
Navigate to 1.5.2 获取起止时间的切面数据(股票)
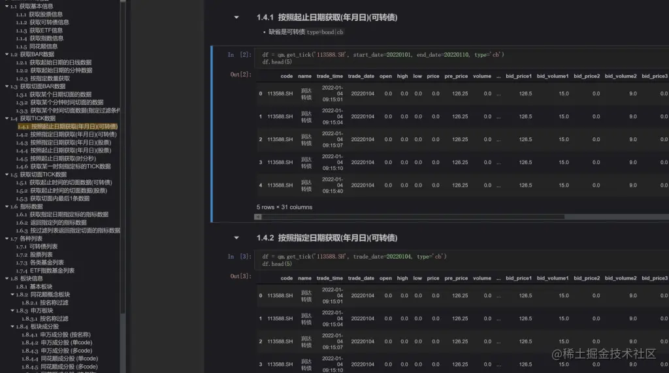tap(61, 190)
